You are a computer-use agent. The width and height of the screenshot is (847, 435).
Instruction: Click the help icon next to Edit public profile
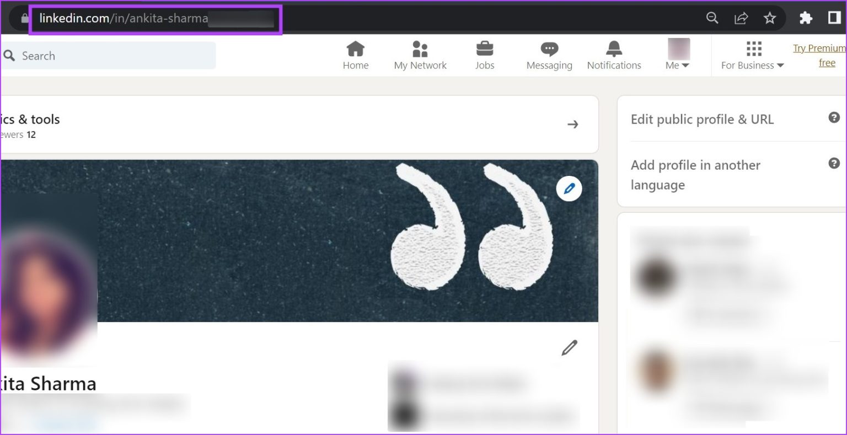point(834,117)
